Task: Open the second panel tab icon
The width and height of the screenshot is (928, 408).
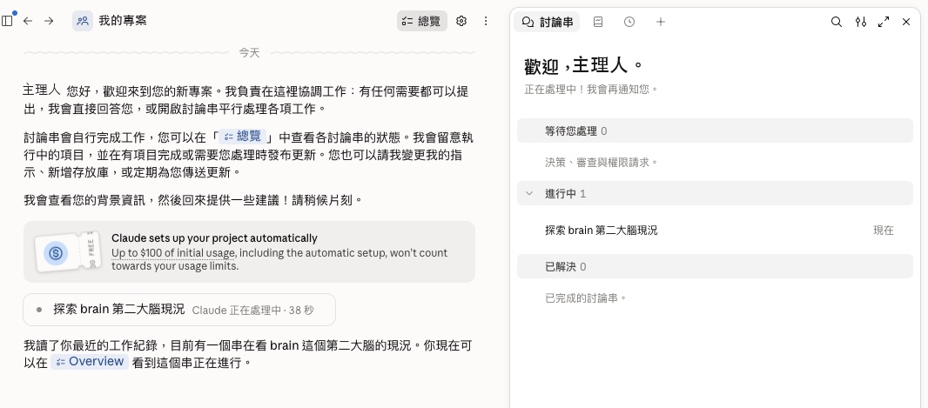Action: pyautogui.click(x=598, y=22)
